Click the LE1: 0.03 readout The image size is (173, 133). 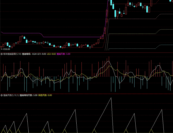[42, 54]
